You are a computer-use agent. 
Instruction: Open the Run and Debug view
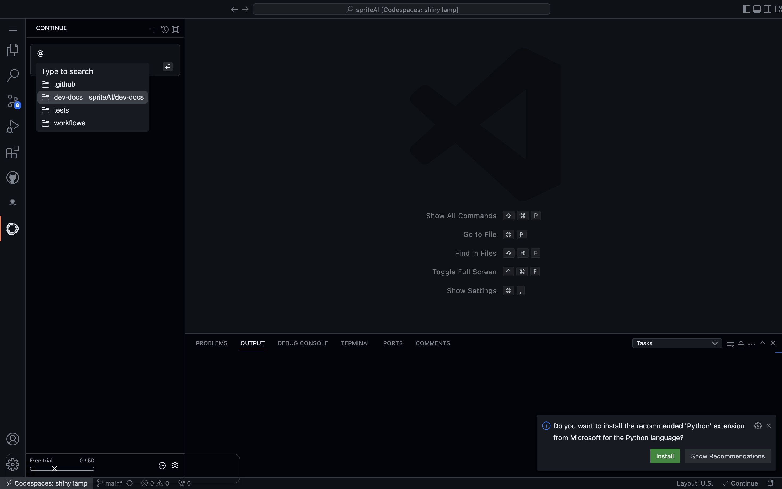point(12,126)
